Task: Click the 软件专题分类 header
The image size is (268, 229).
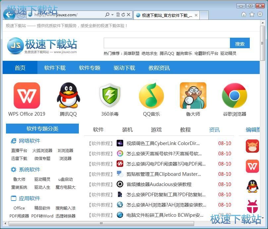Action: click(42, 129)
